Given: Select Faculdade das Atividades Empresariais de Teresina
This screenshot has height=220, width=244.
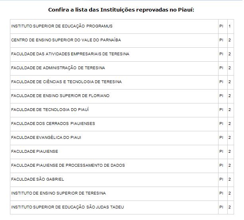Looking at the screenshot, I should (x=70, y=54).
